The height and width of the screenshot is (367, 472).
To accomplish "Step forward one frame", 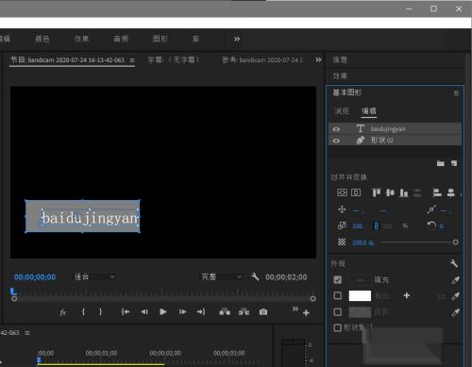I will [183, 312].
